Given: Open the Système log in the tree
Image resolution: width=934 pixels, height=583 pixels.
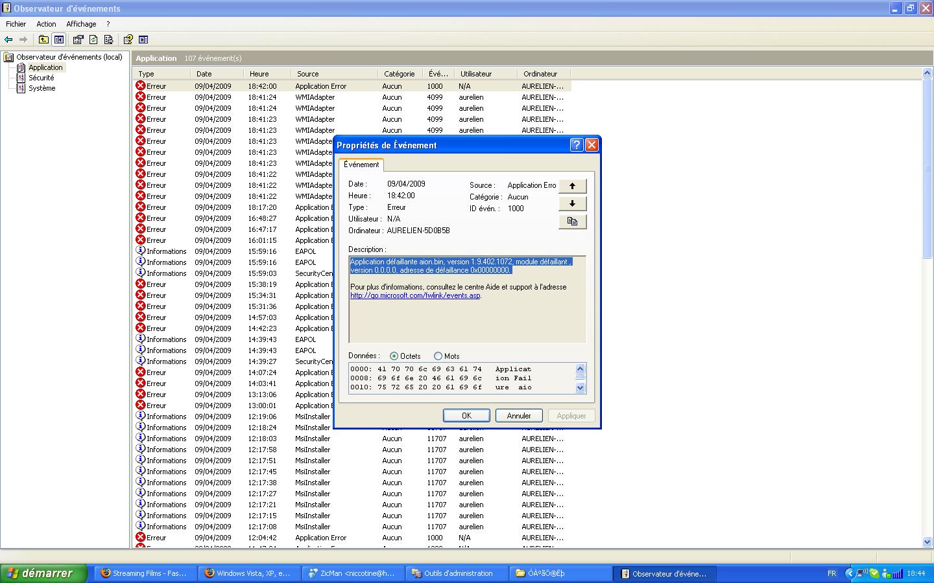Looking at the screenshot, I should coord(42,88).
